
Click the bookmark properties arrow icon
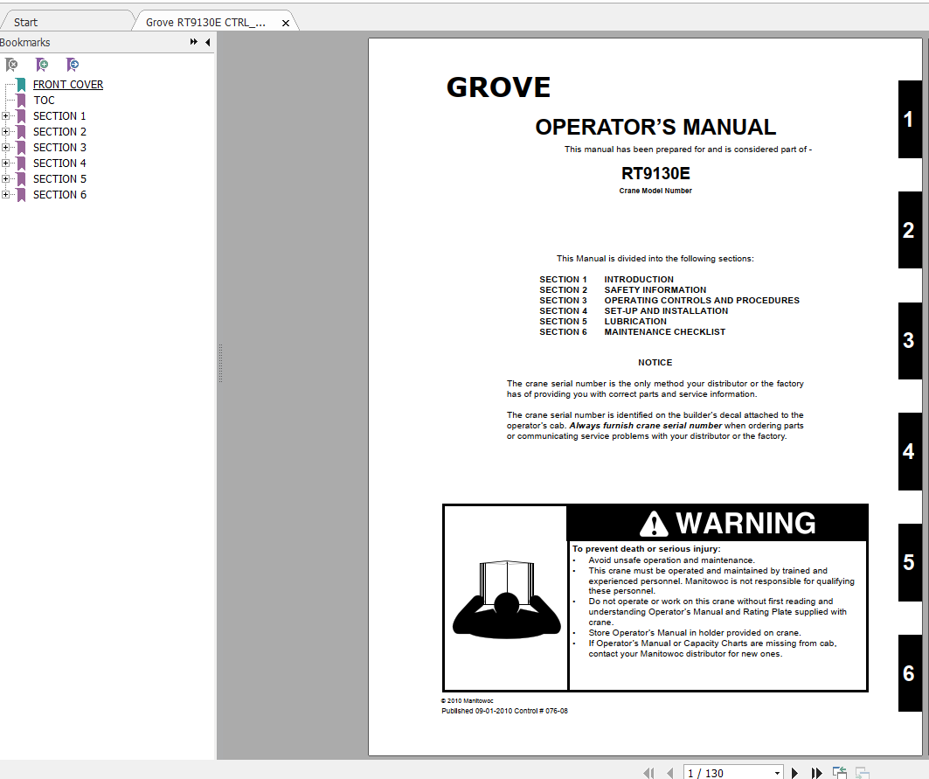pyautogui.click(x=73, y=64)
